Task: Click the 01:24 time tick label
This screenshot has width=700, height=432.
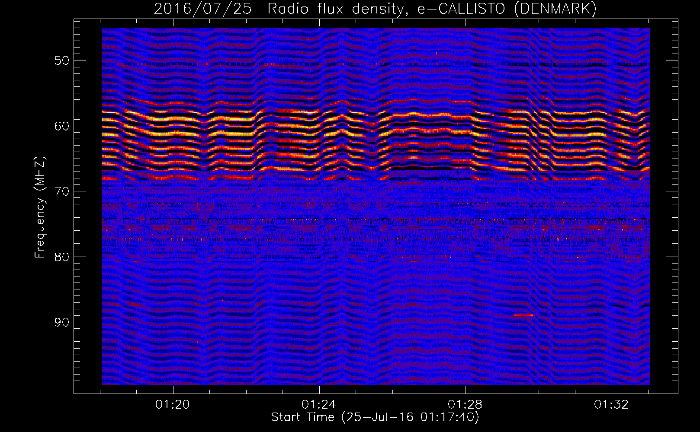Action: (x=319, y=405)
